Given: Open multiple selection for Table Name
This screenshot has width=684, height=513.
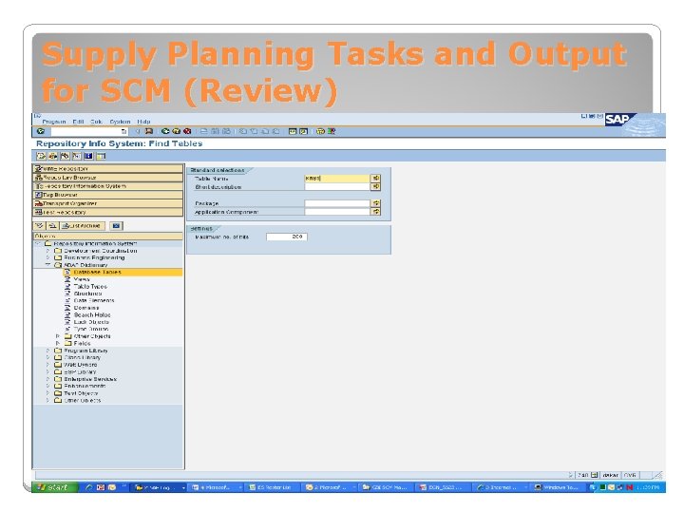Looking at the screenshot, I should (375, 178).
